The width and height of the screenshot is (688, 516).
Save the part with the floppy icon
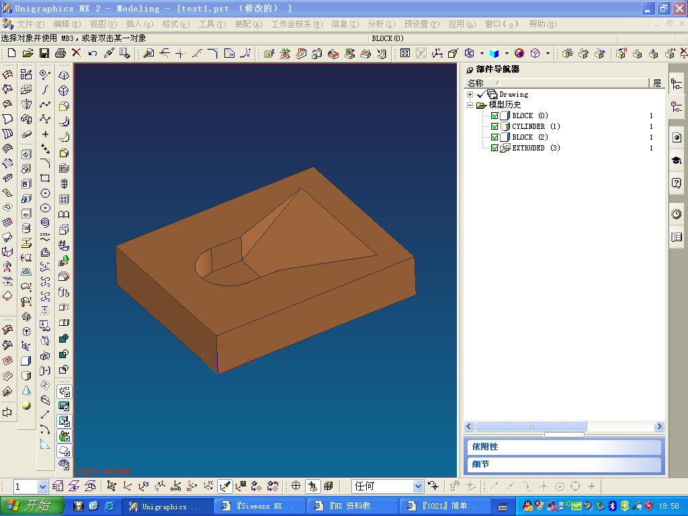coord(44,53)
